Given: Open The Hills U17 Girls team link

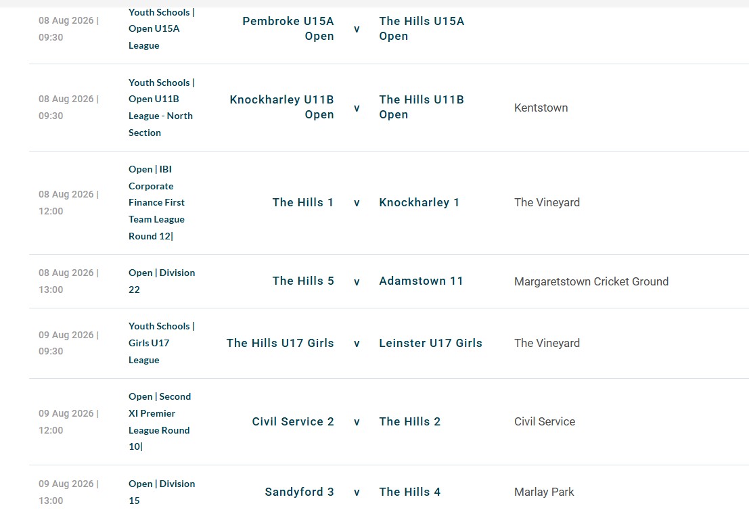Looking at the screenshot, I should pos(280,343).
